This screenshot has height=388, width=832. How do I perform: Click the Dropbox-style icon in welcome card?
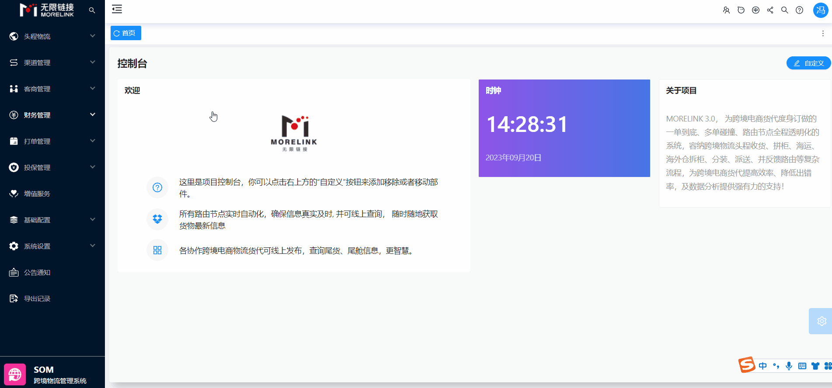pyautogui.click(x=157, y=219)
